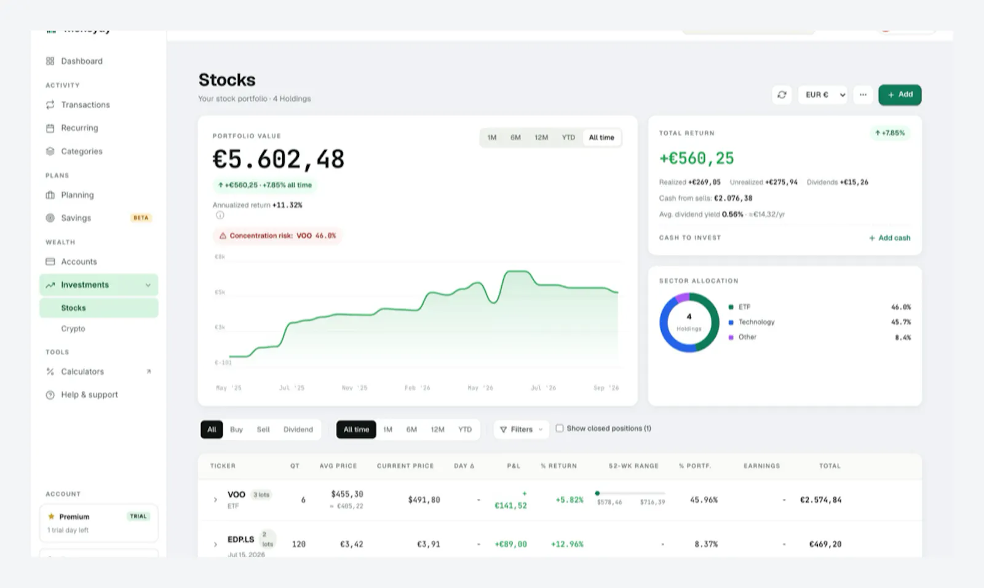Click the sector allocation donut chart

[x=689, y=322]
